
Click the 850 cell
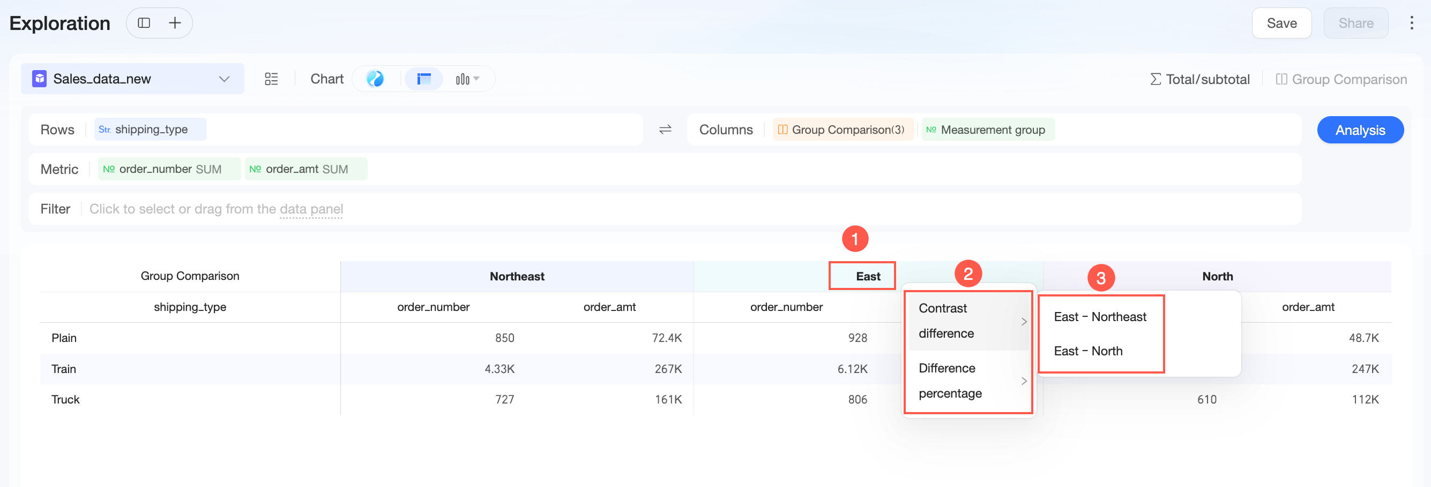pos(504,338)
